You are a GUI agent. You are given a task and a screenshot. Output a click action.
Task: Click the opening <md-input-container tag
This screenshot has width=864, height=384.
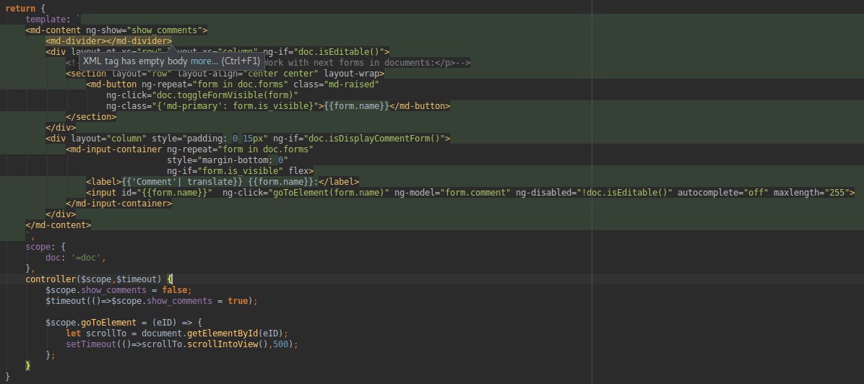[x=114, y=149]
